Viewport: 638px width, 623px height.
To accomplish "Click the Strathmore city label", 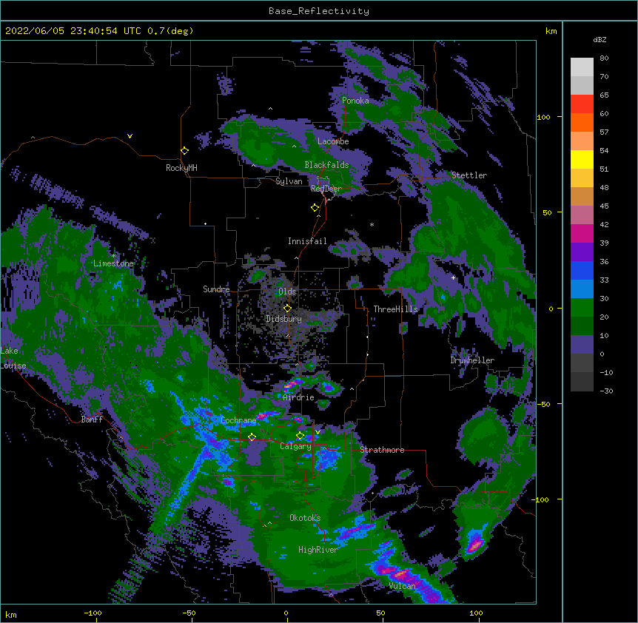I will coord(382,450).
